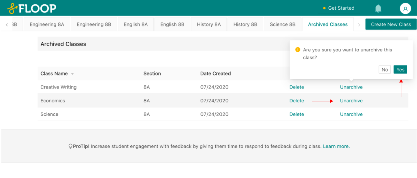Sort by Class Name arrow
The width and height of the screenshot is (417, 178).
pos(72,74)
